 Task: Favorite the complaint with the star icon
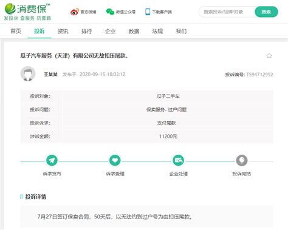coord(269,56)
